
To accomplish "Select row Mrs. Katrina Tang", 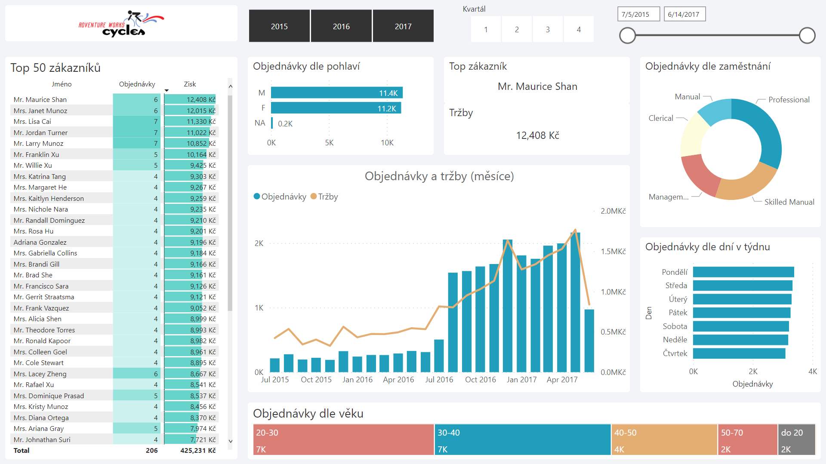I will coord(114,176).
